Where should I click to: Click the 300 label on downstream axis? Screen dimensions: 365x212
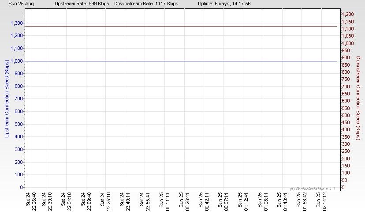tap(346, 144)
